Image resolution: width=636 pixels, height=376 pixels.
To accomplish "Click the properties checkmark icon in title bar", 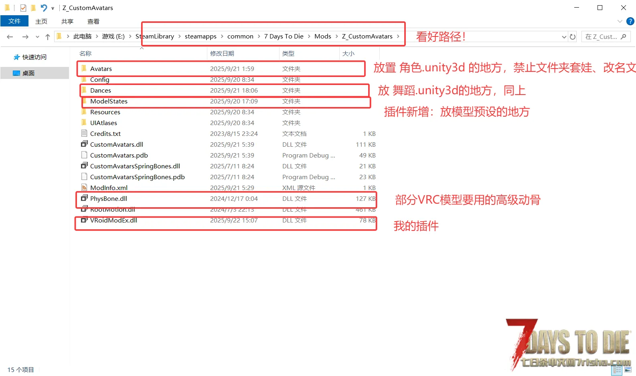I will [23, 8].
